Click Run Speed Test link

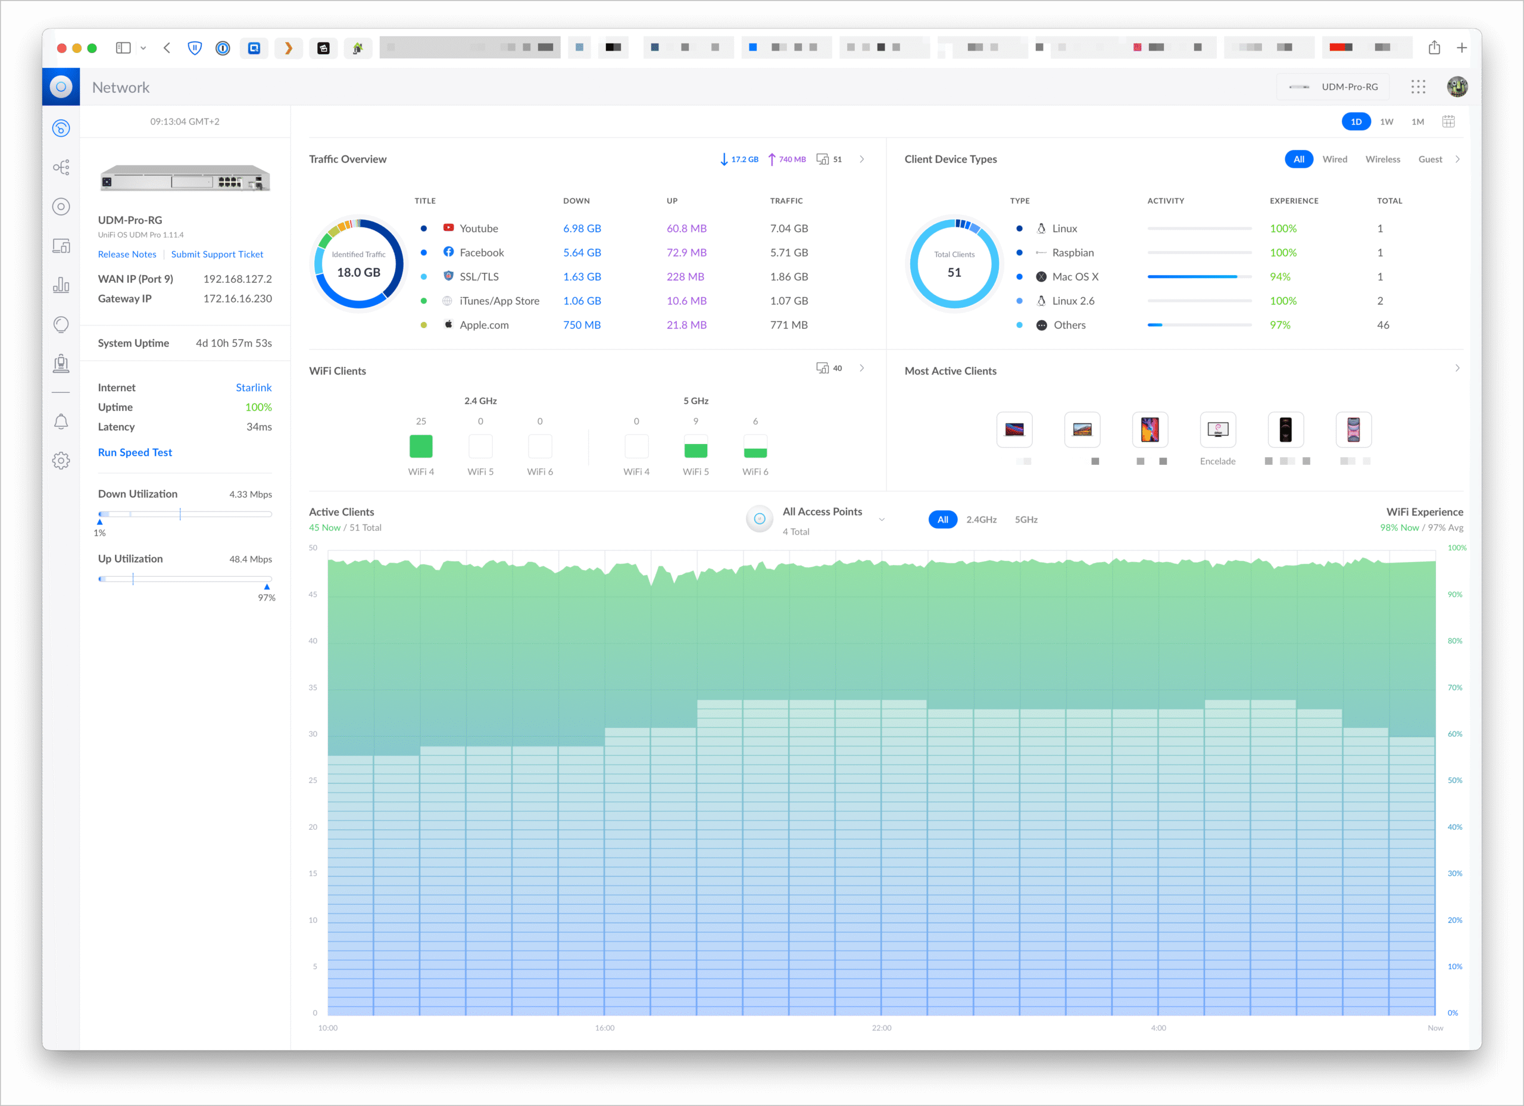click(x=135, y=452)
